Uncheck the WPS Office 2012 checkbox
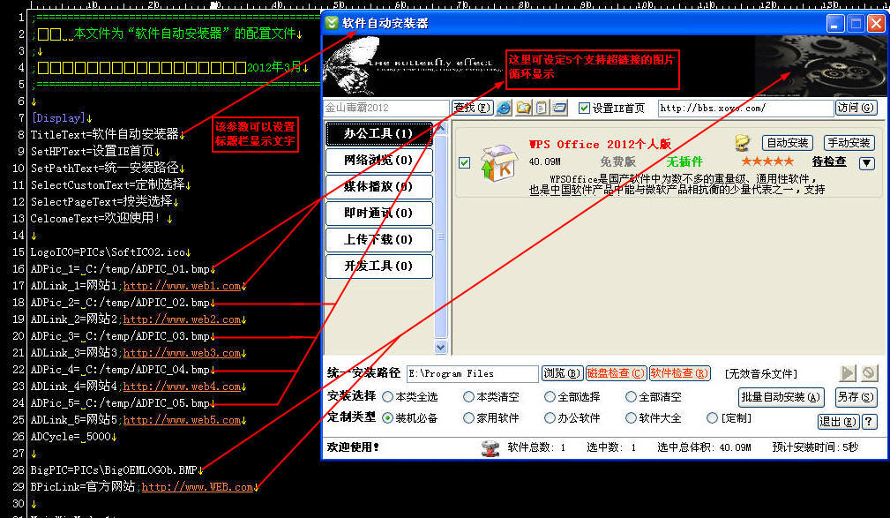890x518 pixels. (464, 163)
